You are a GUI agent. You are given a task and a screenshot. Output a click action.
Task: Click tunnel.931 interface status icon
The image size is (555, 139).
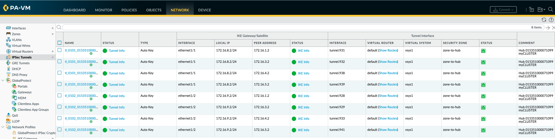click(x=483, y=51)
